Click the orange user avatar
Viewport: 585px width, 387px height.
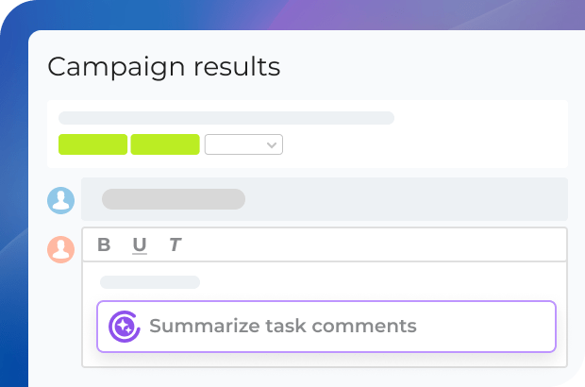pyautogui.click(x=61, y=249)
